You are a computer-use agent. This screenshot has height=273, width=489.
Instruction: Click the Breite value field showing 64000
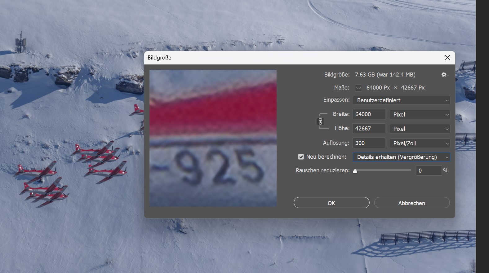click(369, 114)
